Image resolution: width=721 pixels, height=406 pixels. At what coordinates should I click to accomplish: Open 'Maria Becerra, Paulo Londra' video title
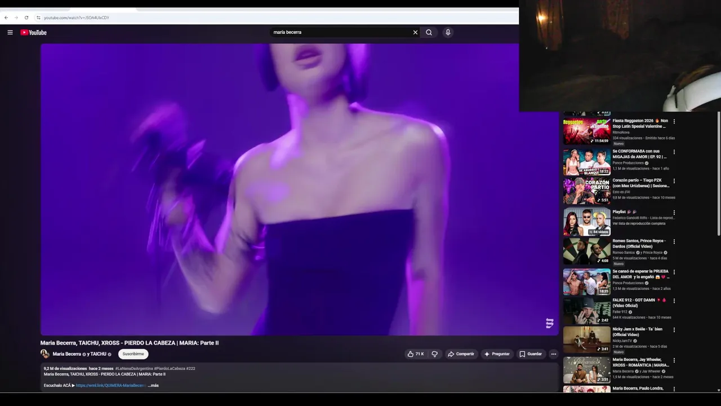click(638, 389)
